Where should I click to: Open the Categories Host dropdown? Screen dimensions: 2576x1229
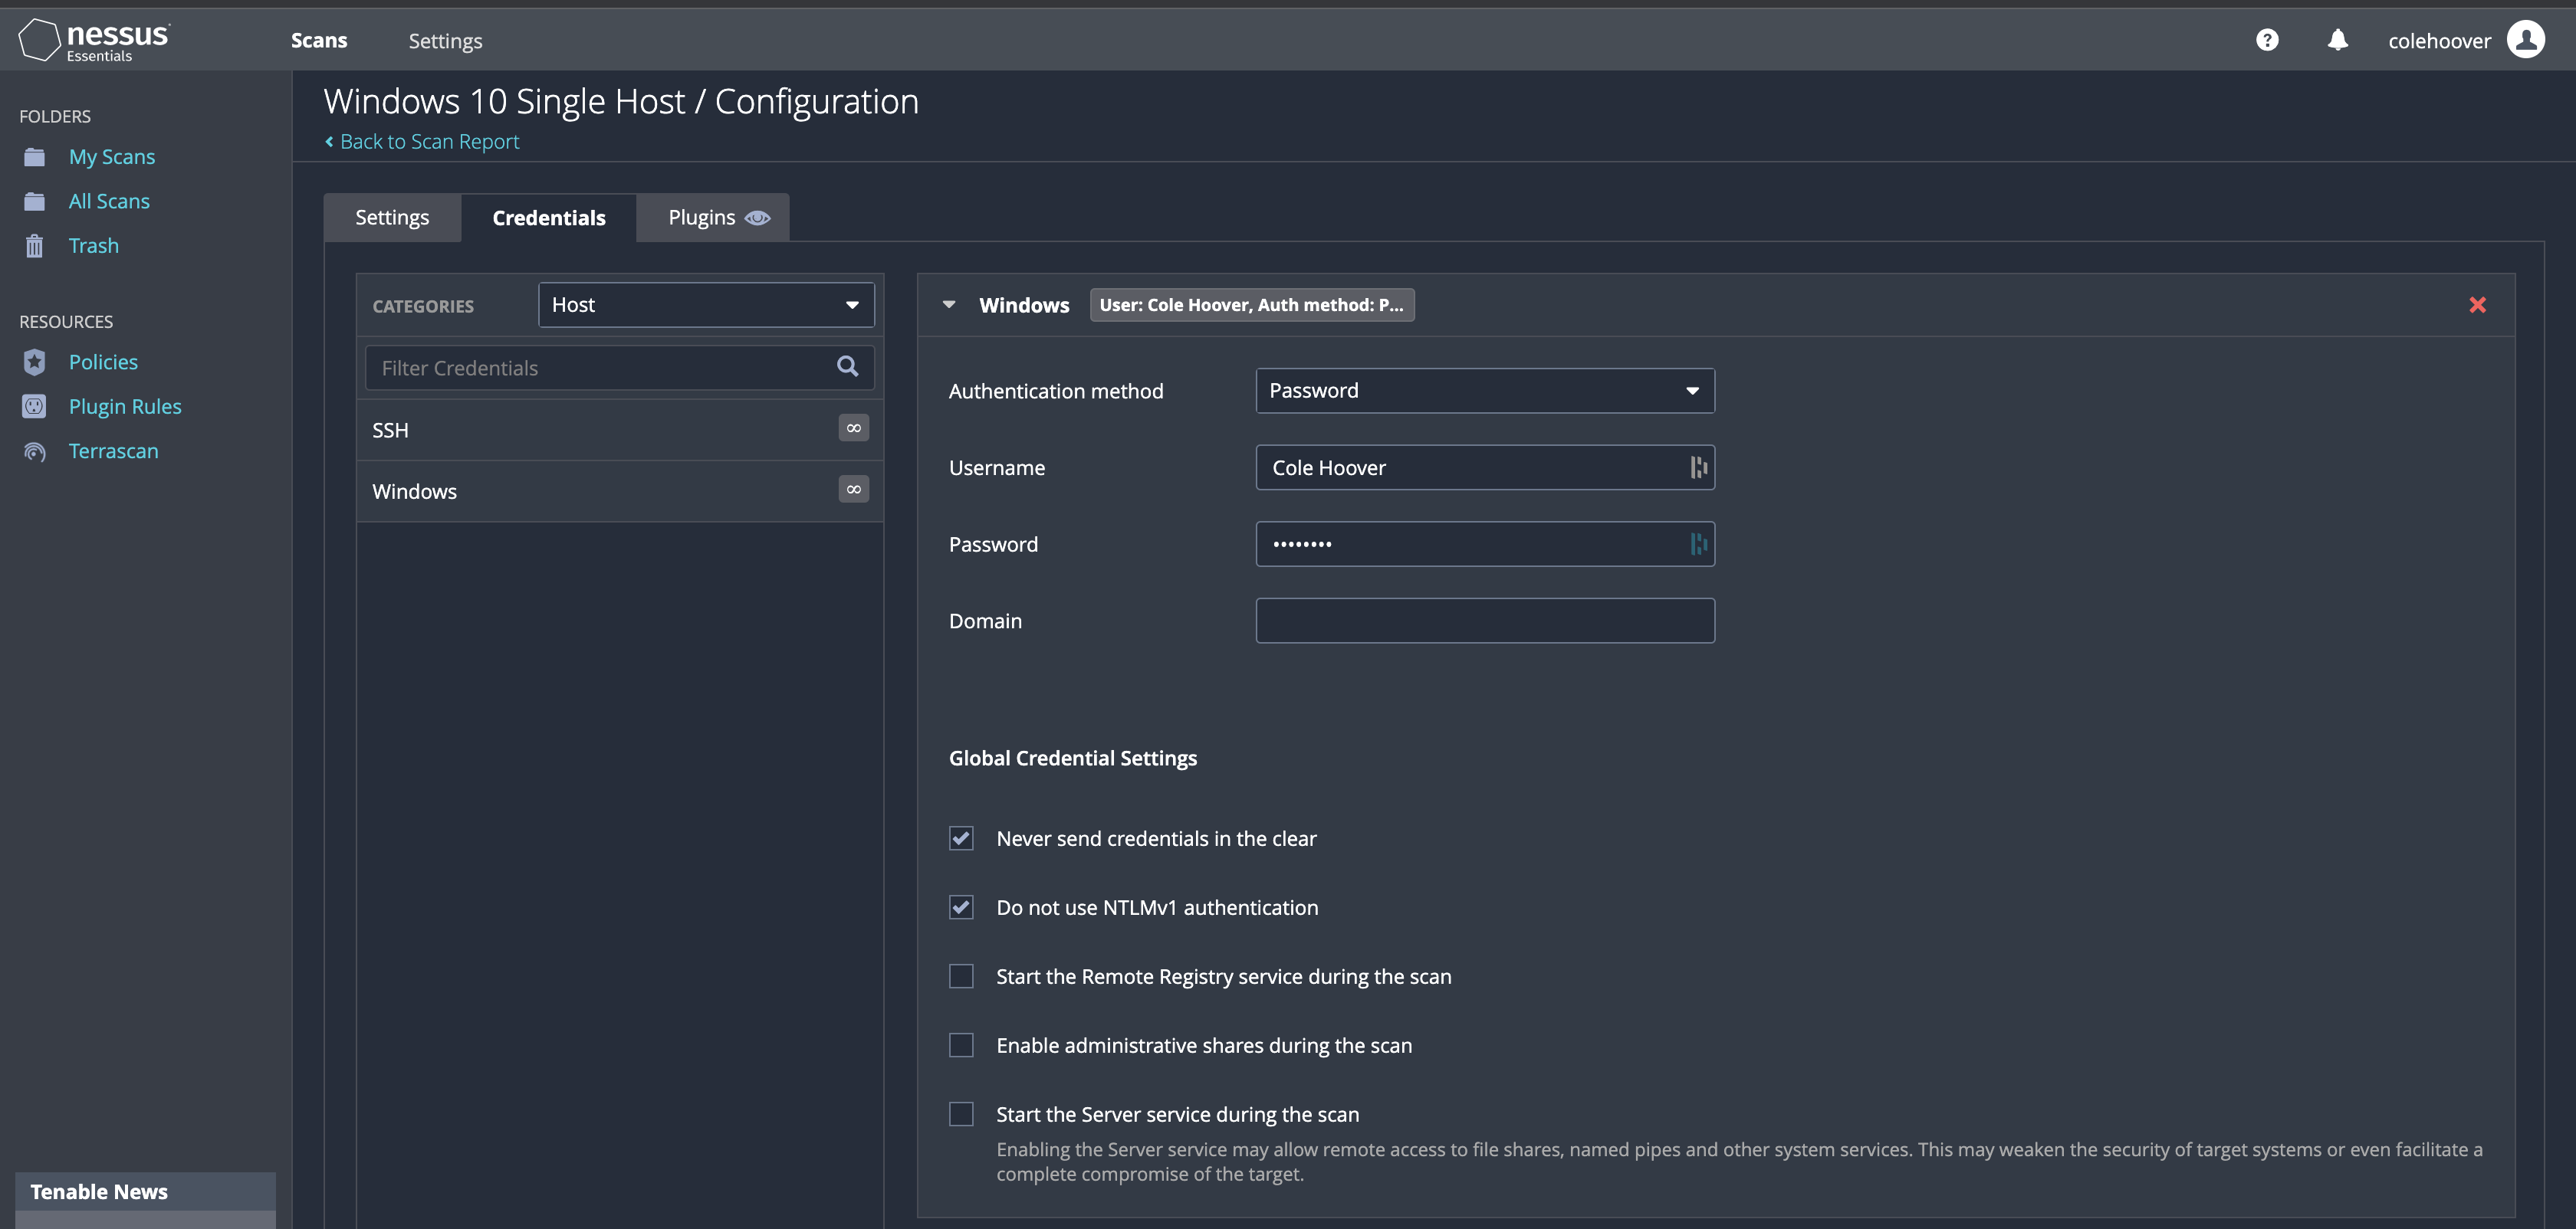(706, 305)
